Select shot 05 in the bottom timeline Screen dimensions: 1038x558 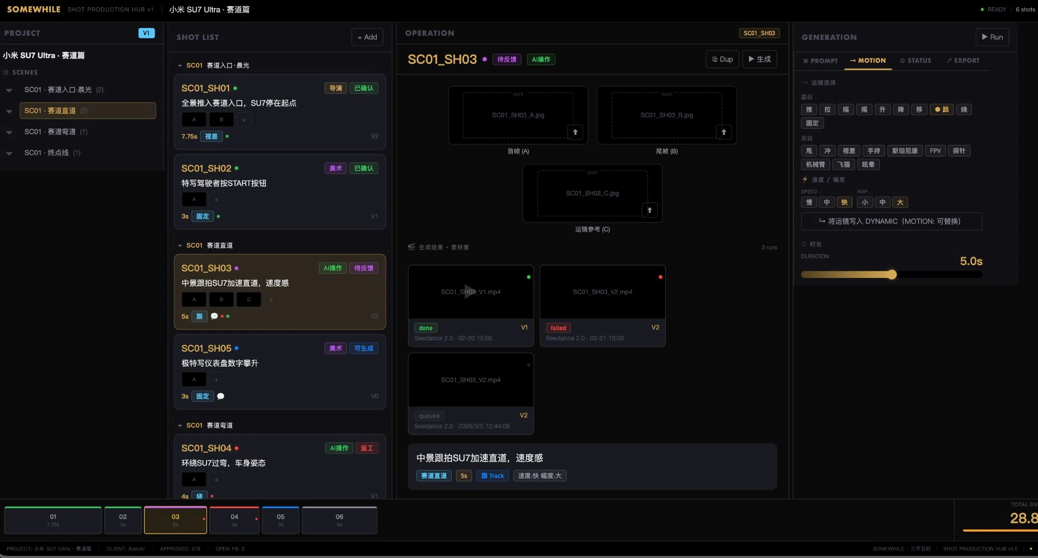coord(280,520)
